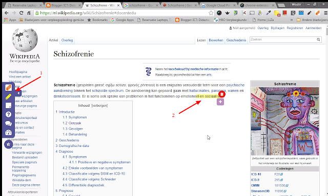Viewport: 328px width, 196px height.
Task: Open the Overleg tab of the article
Action: point(67,40)
